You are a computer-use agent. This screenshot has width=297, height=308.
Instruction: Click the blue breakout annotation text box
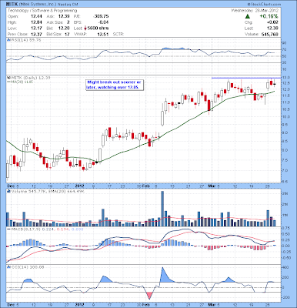click(x=115, y=85)
